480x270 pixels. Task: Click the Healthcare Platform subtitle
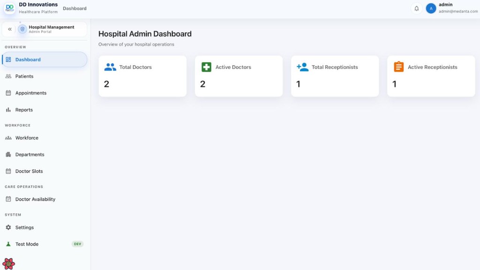click(x=38, y=12)
